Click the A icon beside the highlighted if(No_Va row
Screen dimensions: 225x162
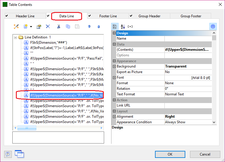pos(26,95)
